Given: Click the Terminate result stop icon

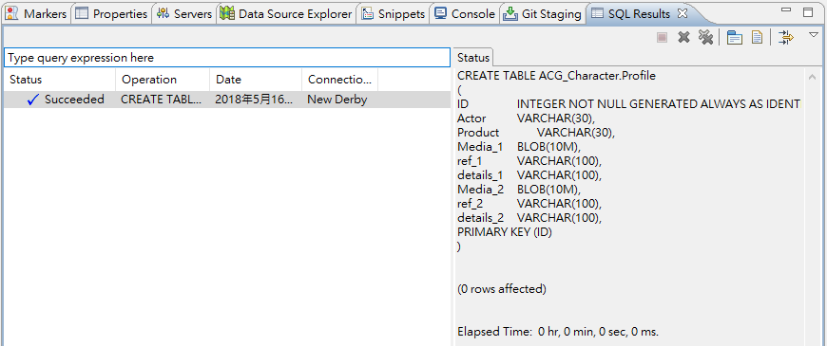Looking at the screenshot, I should pos(662,37).
